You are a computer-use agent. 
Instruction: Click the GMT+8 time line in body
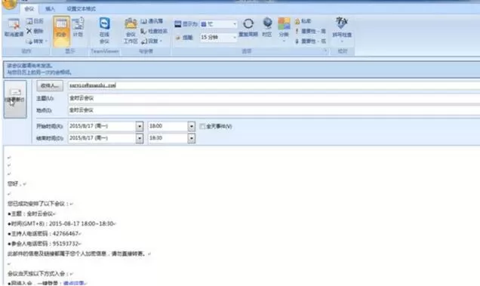[x=61, y=223]
